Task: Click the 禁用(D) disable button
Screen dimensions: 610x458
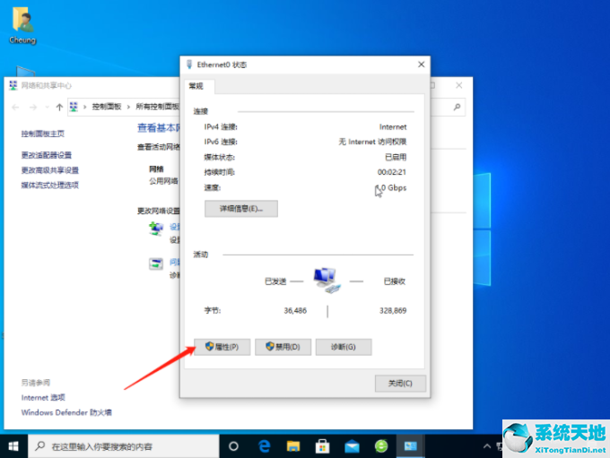Action: click(283, 347)
